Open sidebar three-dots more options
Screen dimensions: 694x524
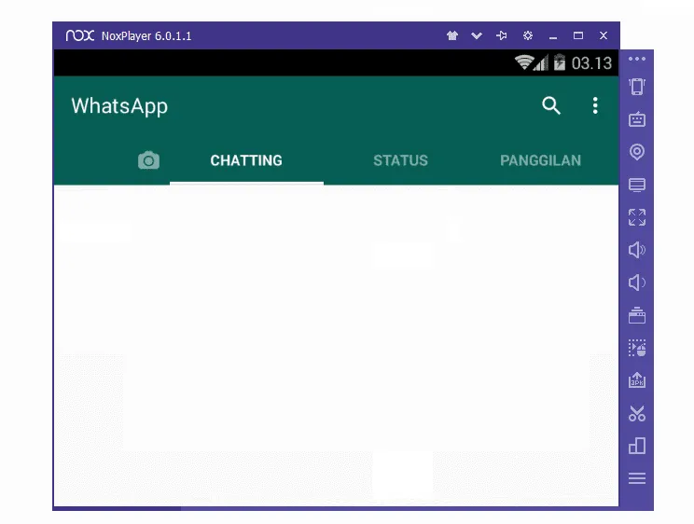[637, 59]
